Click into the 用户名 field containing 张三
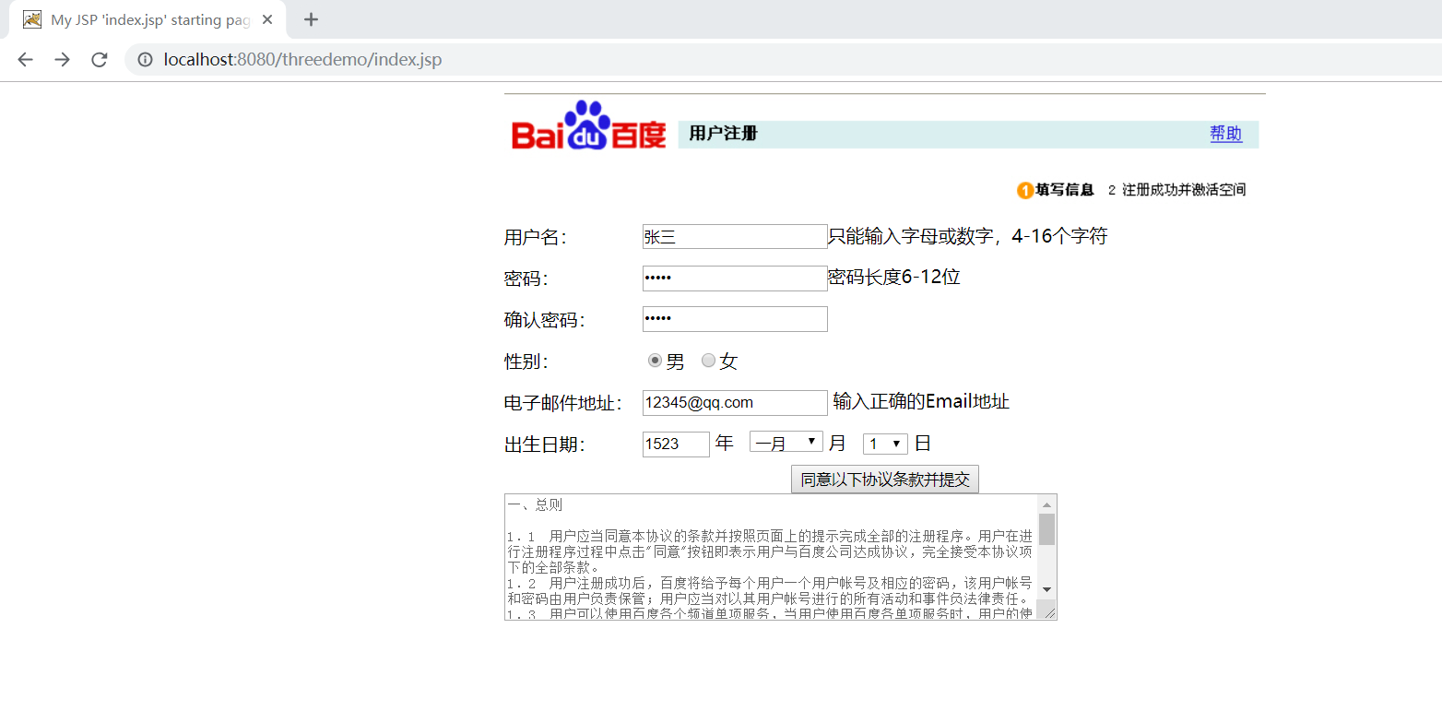 (x=735, y=236)
